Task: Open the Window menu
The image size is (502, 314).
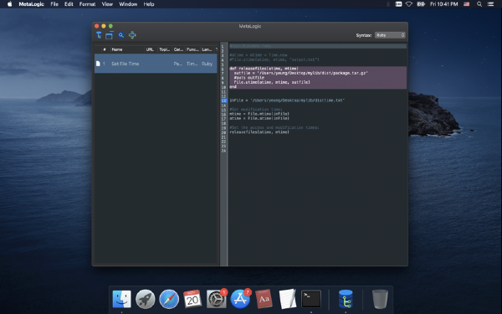Action: point(128,4)
